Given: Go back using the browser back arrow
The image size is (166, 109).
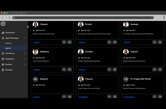Looking at the screenshot, I should coord(2,18).
